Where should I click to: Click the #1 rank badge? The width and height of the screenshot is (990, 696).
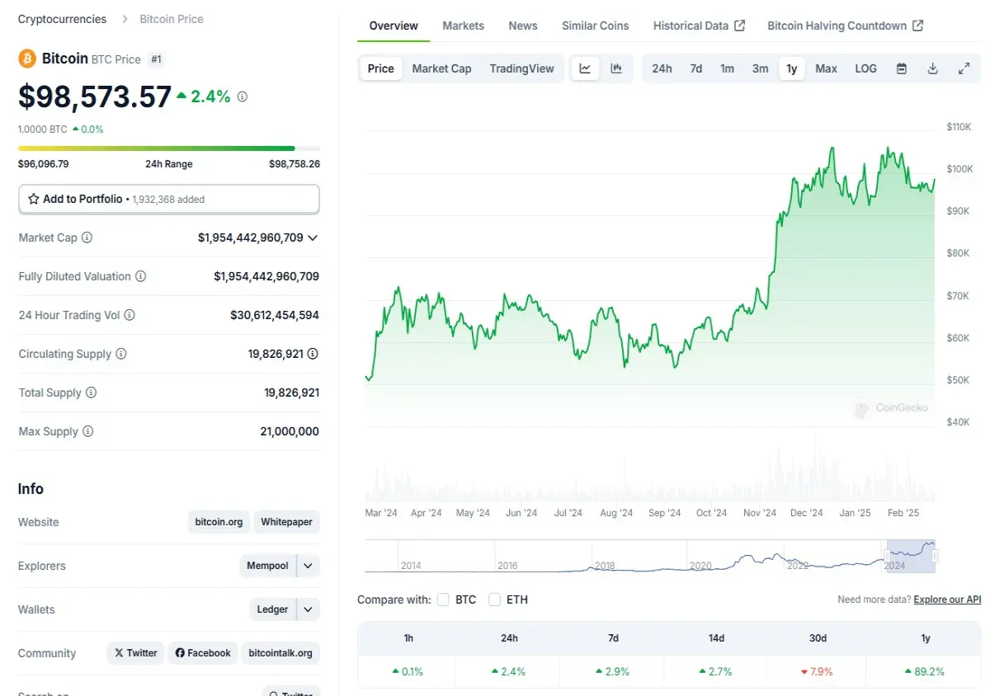156,59
